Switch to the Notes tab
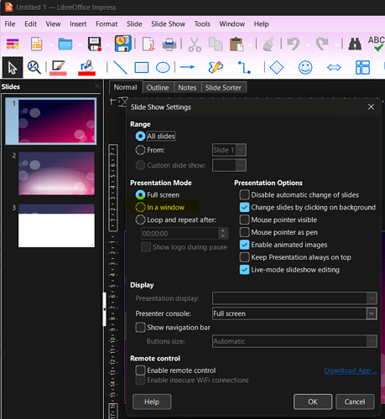Screen dimensions: 385x419 coord(187,88)
